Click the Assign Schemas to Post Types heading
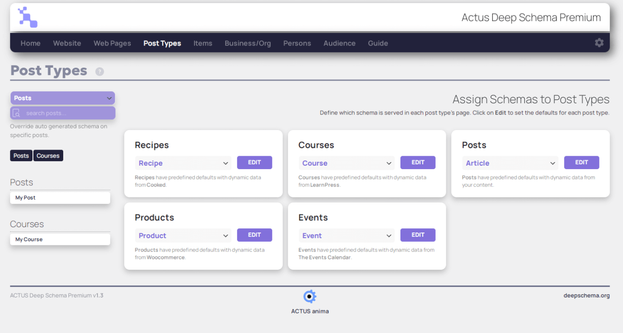Image resolution: width=623 pixels, height=333 pixels. [x=531, y=99]
